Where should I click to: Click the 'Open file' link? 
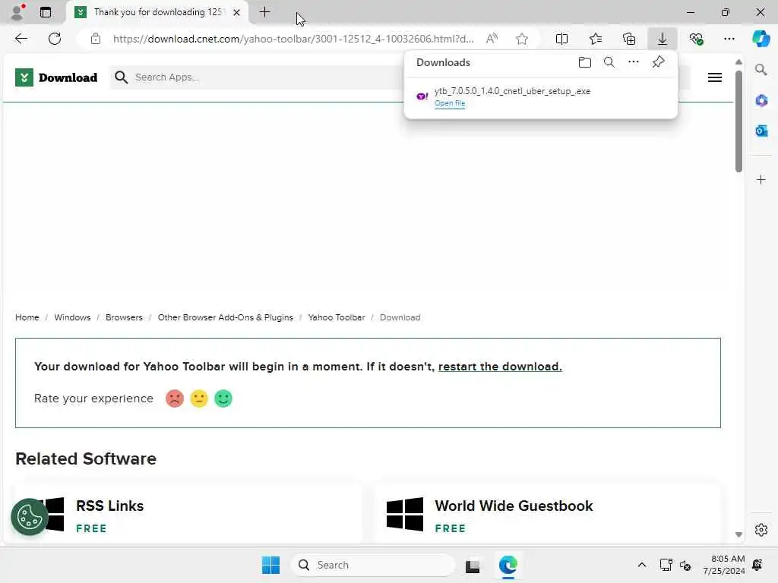(450, 103)
